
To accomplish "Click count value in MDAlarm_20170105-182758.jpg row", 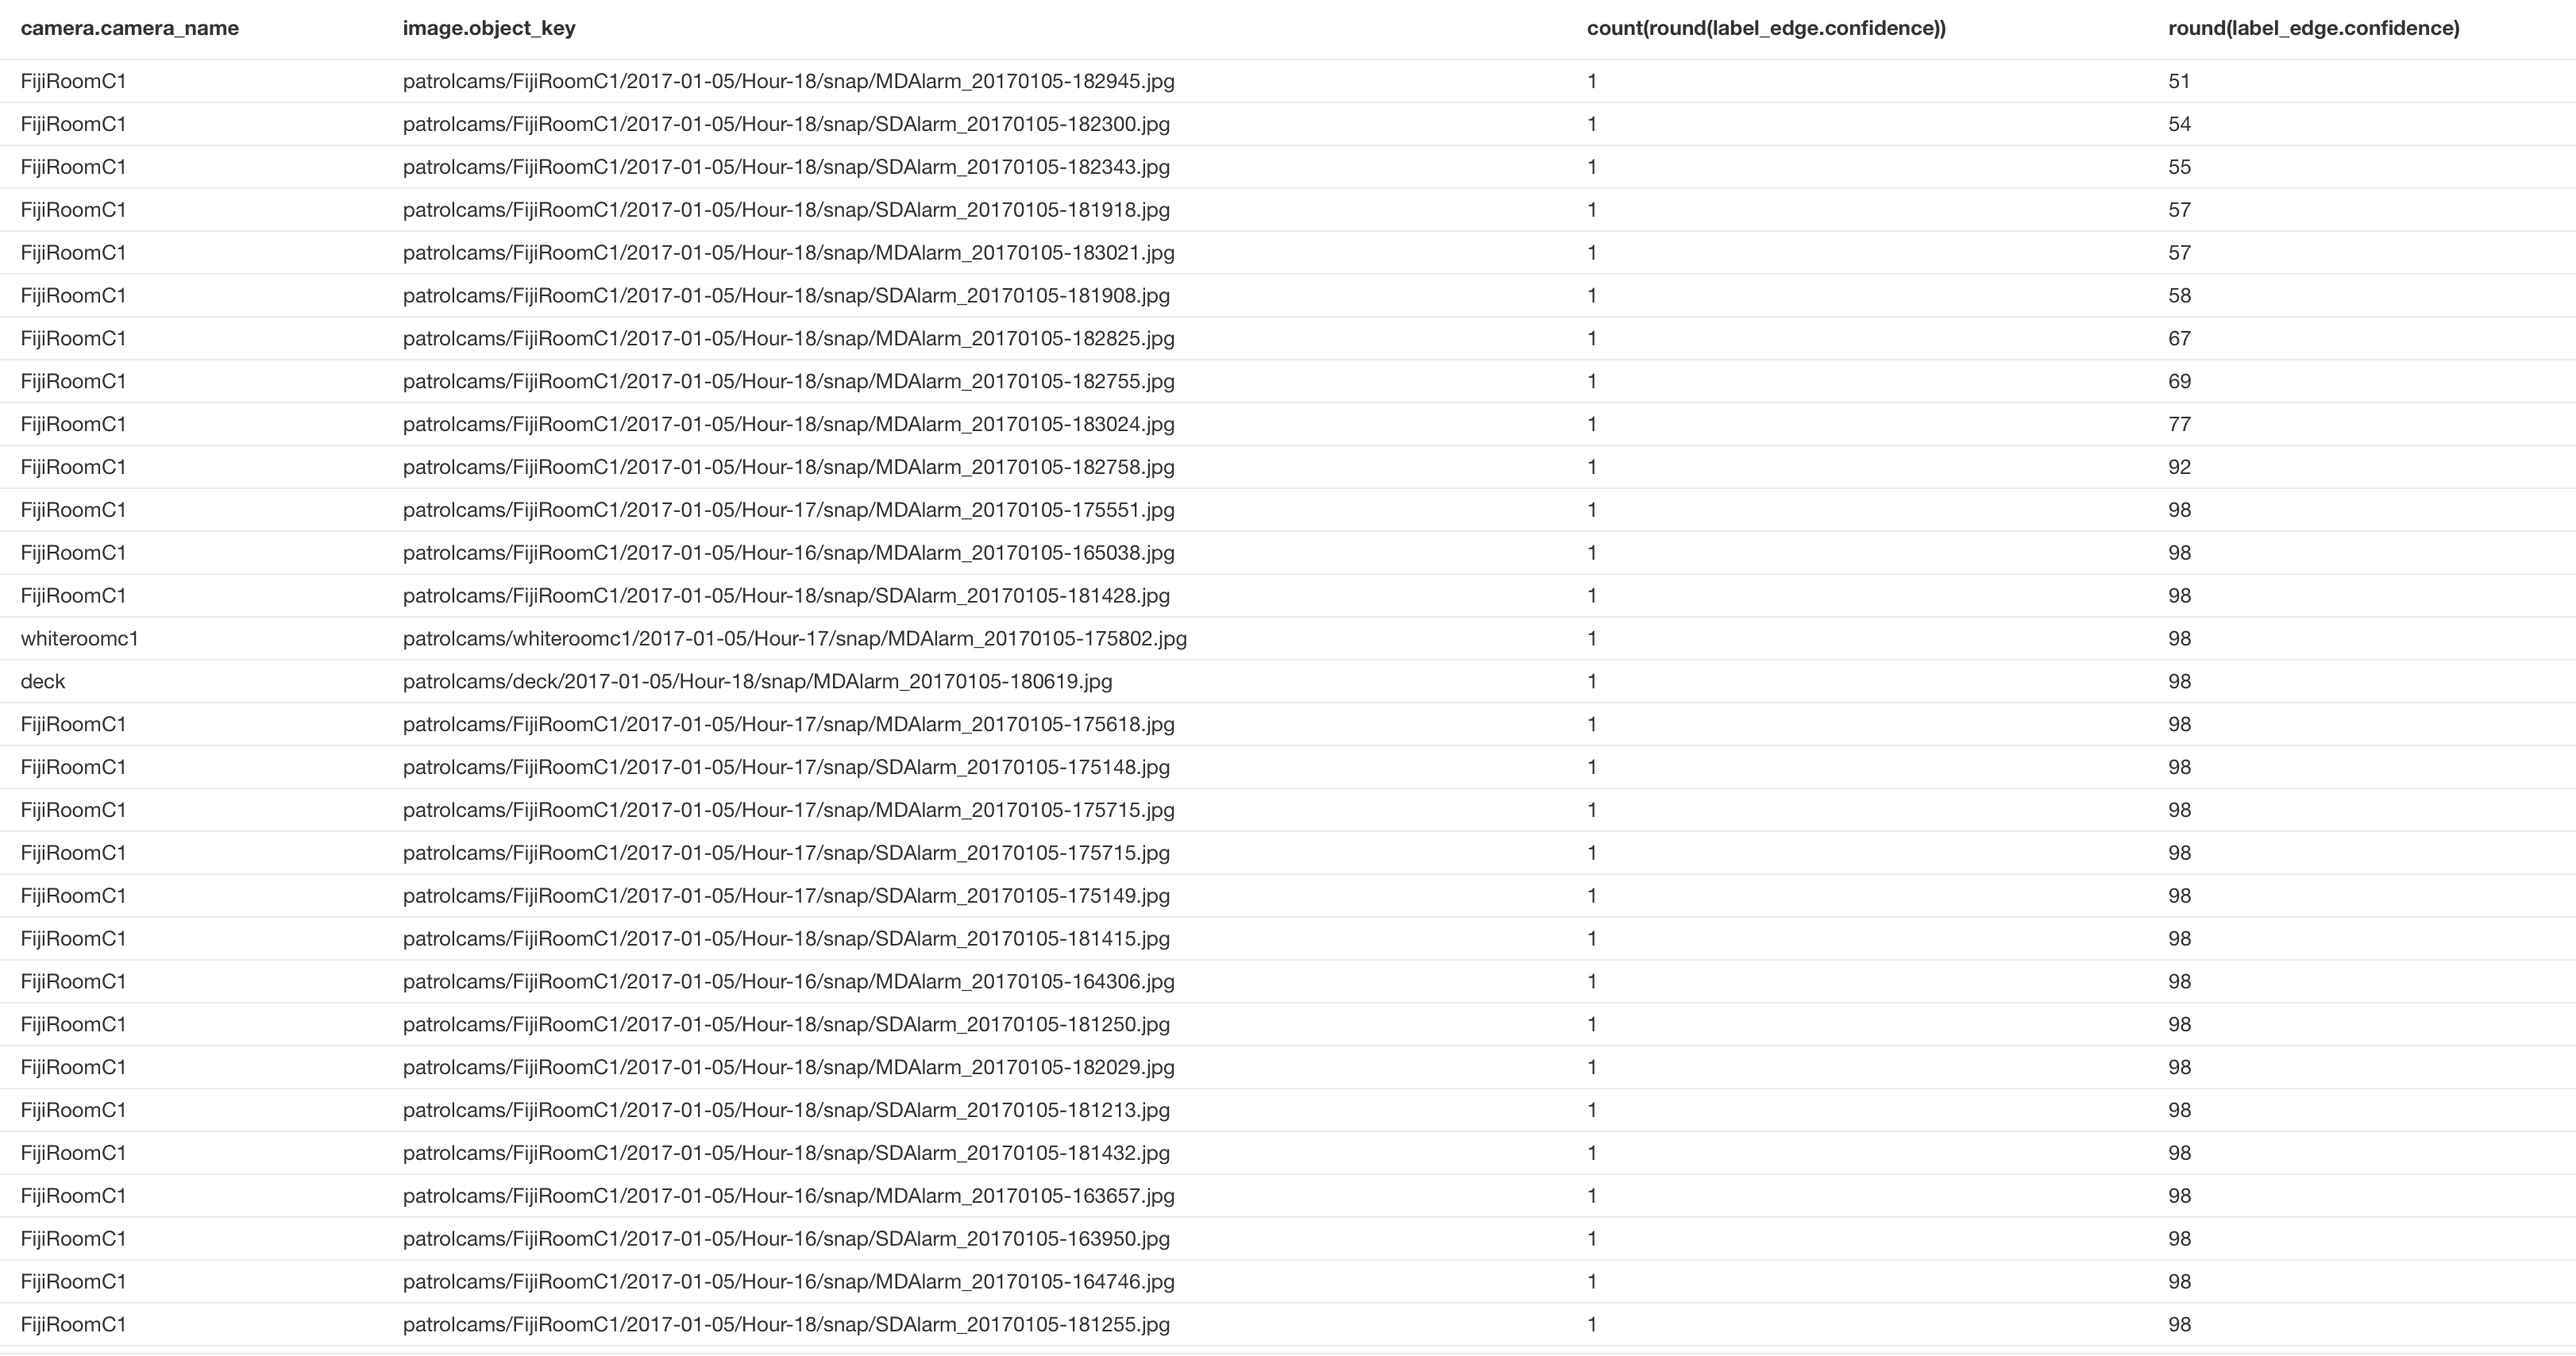I will coord(1592,468).
